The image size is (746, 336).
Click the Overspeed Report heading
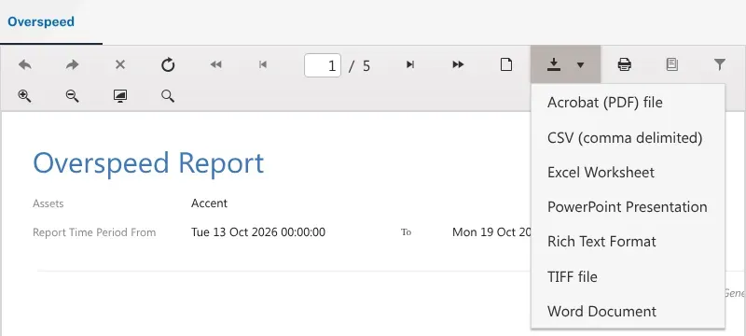pyautogui.click(x=148, y=162)
